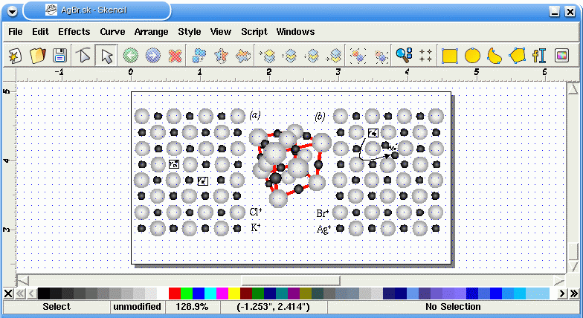
Task: Open the Curve menu
Action: [112, 32]
